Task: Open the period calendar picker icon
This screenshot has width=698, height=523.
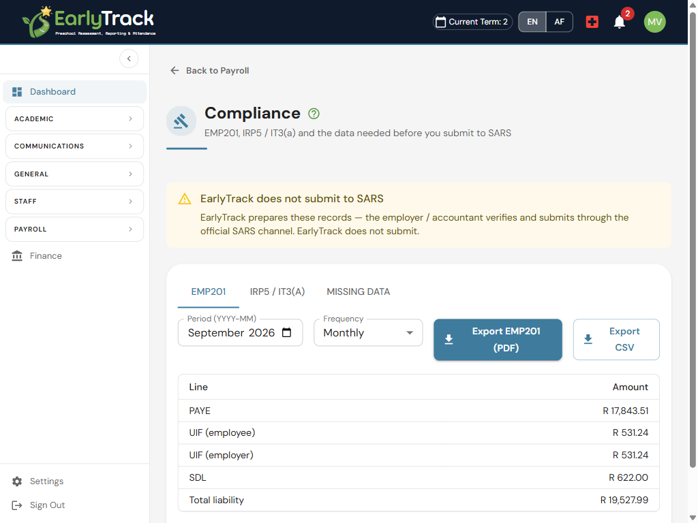Action: (x=287, y=332)
